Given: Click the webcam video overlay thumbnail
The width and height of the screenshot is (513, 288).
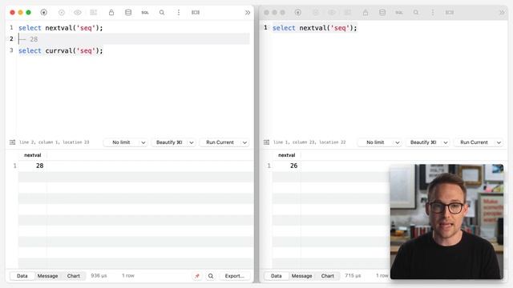Looking at the screenshot, I should point(446,222).
